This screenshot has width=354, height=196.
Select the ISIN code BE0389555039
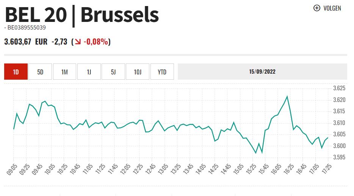(x=27, y=28)
